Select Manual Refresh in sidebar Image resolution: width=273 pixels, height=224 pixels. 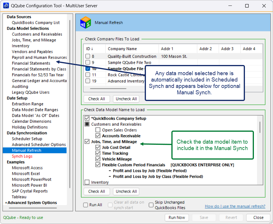pos(35,150)
